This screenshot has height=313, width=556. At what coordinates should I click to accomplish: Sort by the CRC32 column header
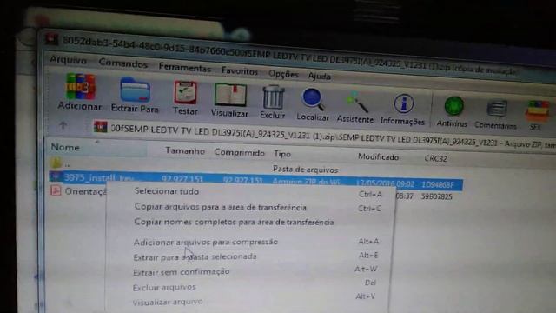point(435,158)
